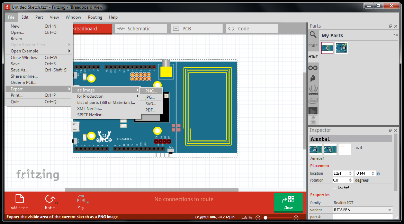Undock the Inspector panel

(390, 130)
